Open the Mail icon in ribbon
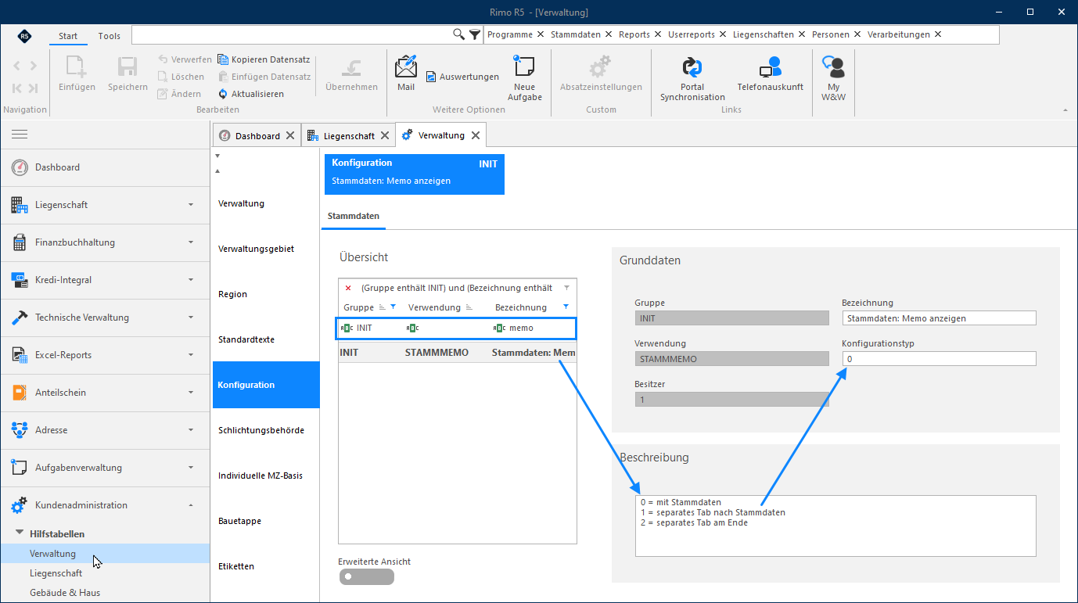This screenshot has height=603, width=1078. coord(406,66)
